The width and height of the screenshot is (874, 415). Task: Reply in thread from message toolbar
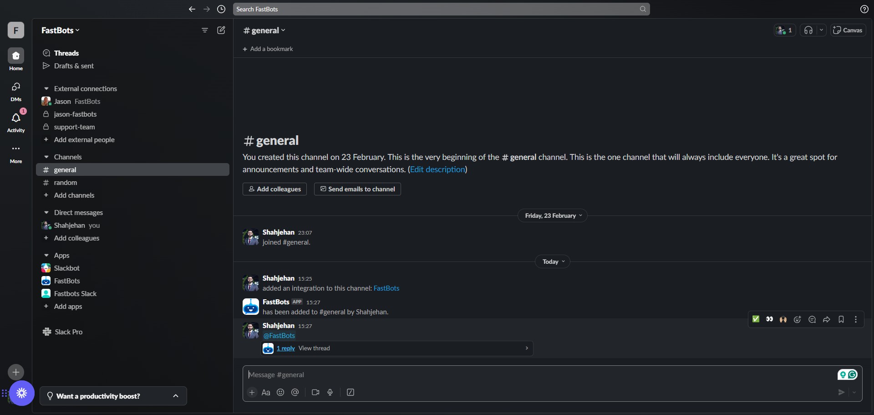click(812, 319)
